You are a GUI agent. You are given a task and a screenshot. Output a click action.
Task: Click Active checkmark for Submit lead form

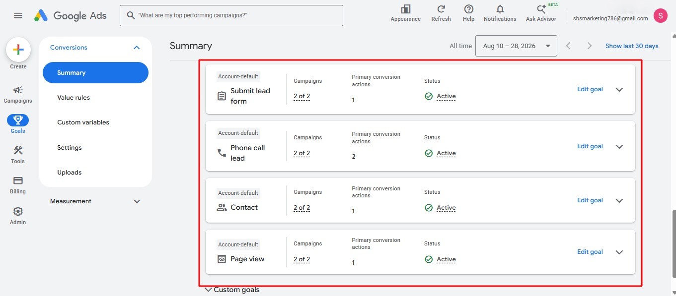click(x=429, y=96)
